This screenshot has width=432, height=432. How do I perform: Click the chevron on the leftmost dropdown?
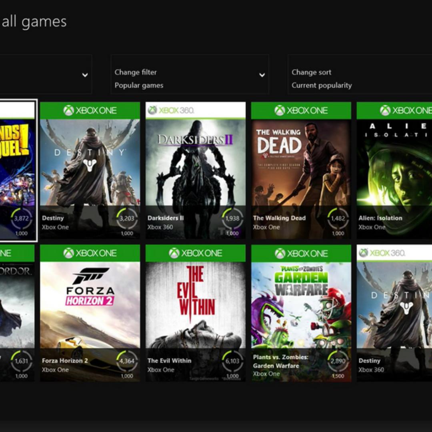(x=85, y=75)
